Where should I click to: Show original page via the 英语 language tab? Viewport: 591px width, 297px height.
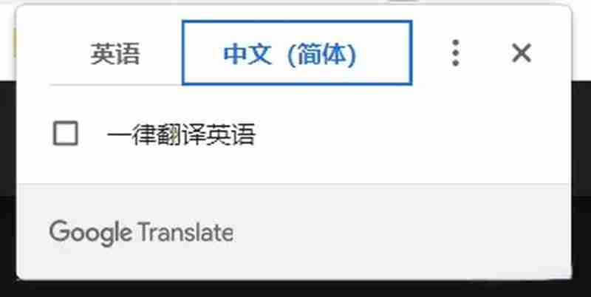coord(115,53)
